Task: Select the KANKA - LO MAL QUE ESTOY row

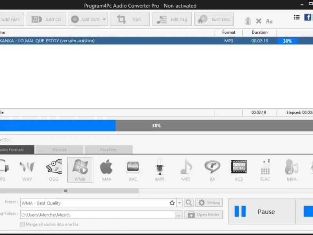Action: click(x=156, y=41)
